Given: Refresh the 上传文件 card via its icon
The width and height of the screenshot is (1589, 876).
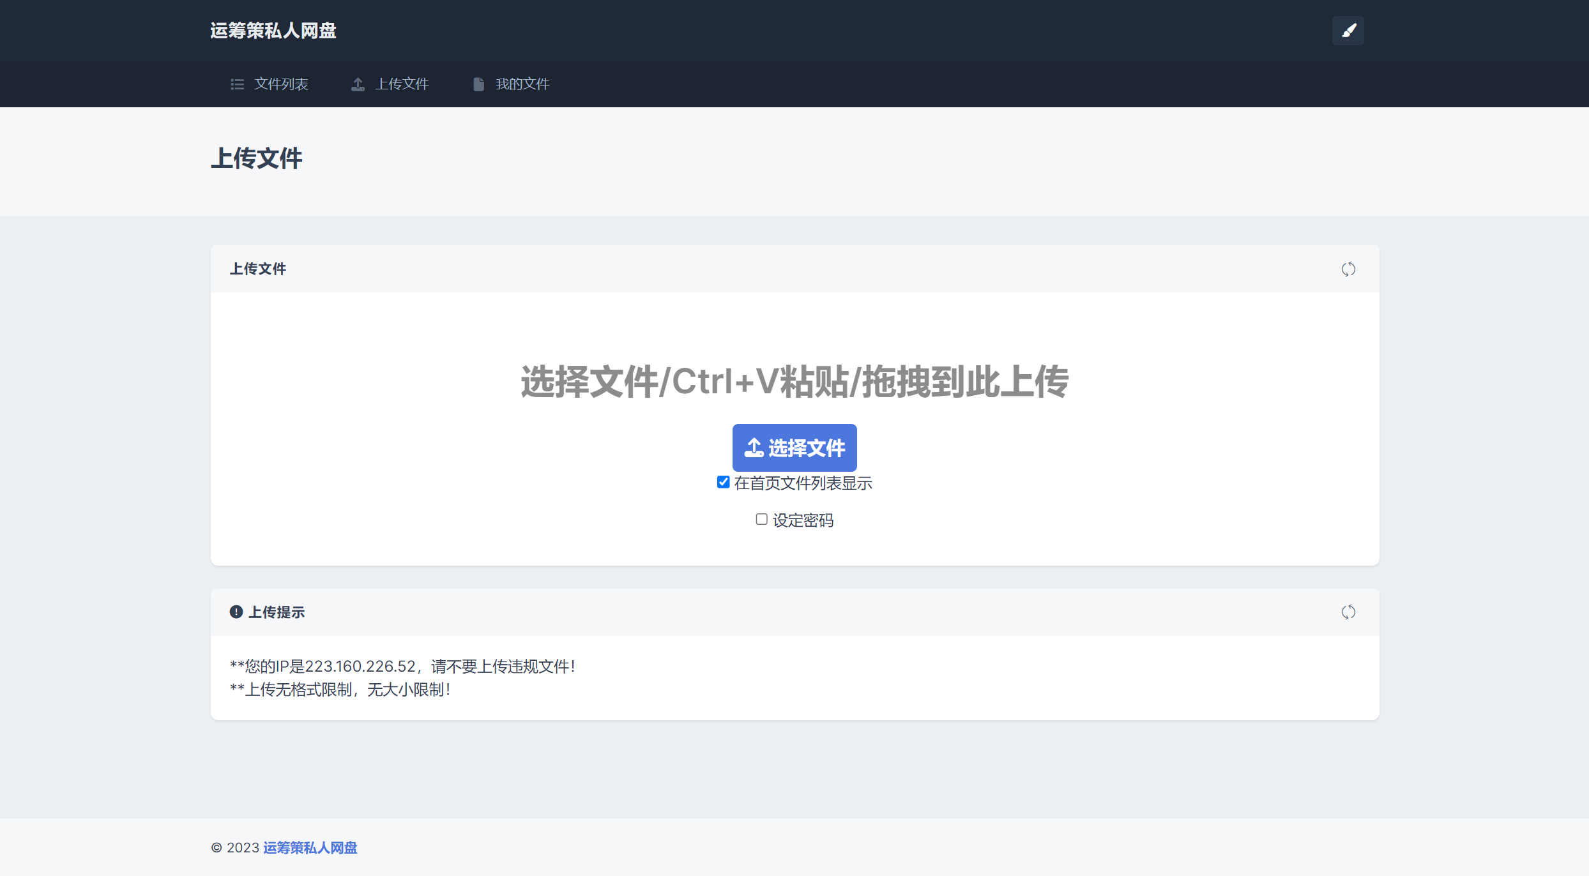Looking at the screenshot, I should click(x=1348, y=269).
